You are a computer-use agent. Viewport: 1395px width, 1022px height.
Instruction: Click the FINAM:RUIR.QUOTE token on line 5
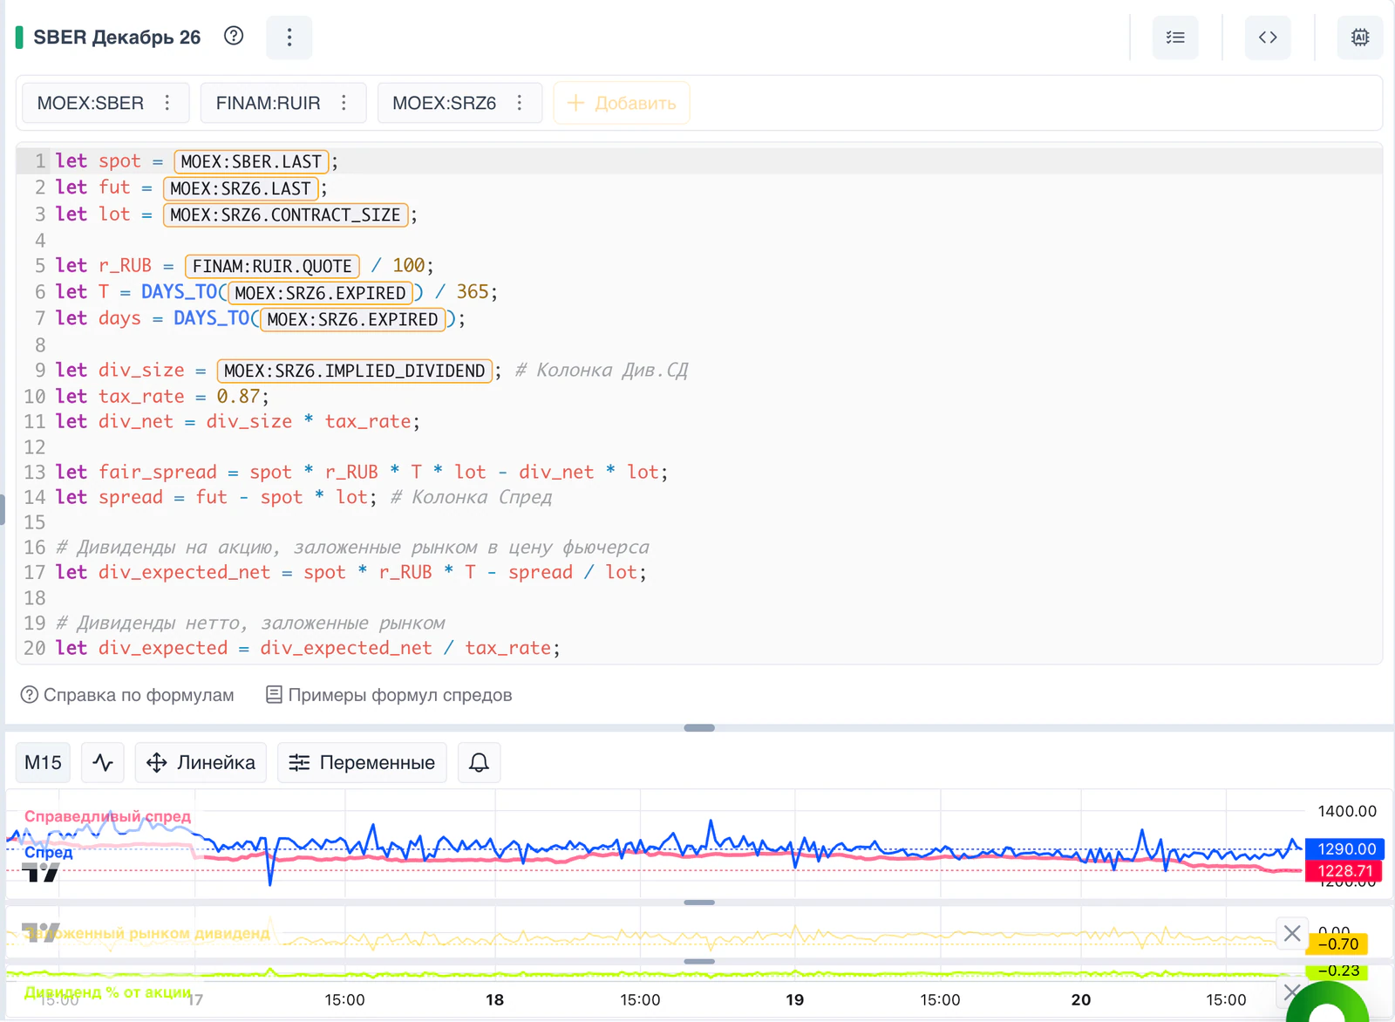click(272, 266)
